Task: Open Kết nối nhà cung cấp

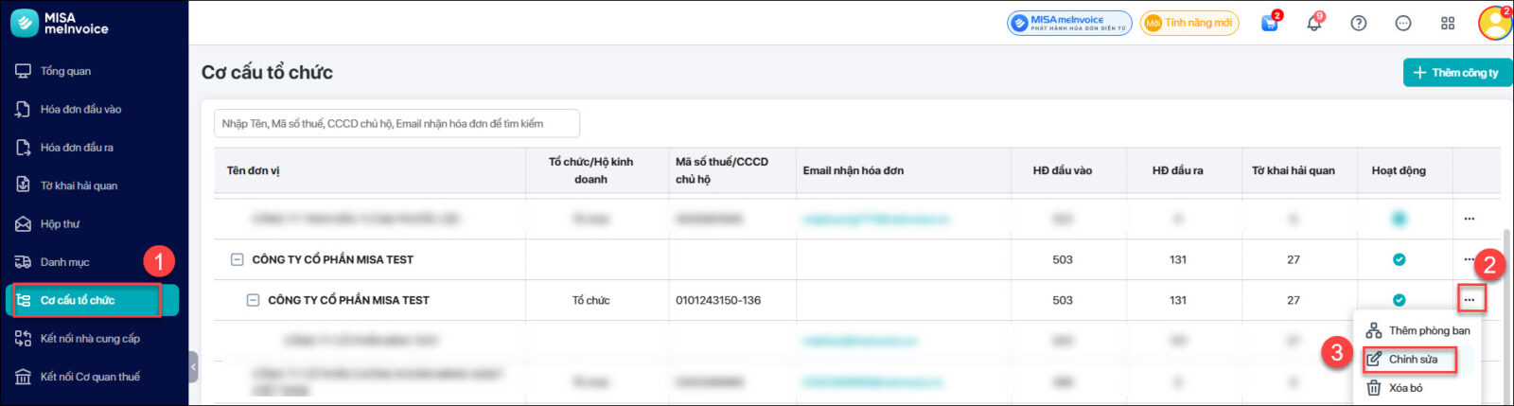Action: 90,339
